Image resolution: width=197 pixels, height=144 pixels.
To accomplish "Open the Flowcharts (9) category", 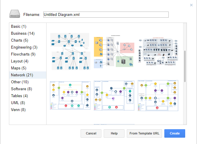I will click(x=23, y=54).
